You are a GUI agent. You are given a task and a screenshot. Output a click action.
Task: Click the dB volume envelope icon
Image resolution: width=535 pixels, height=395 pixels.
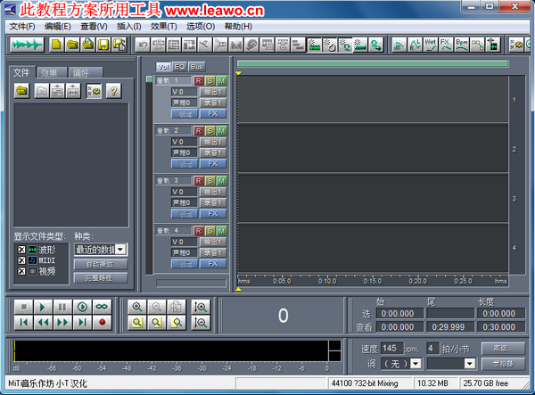(399, 45)
